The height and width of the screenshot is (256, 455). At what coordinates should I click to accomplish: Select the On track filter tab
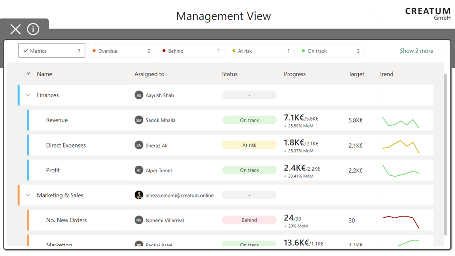pyautogui.click(x=330, y=51)
